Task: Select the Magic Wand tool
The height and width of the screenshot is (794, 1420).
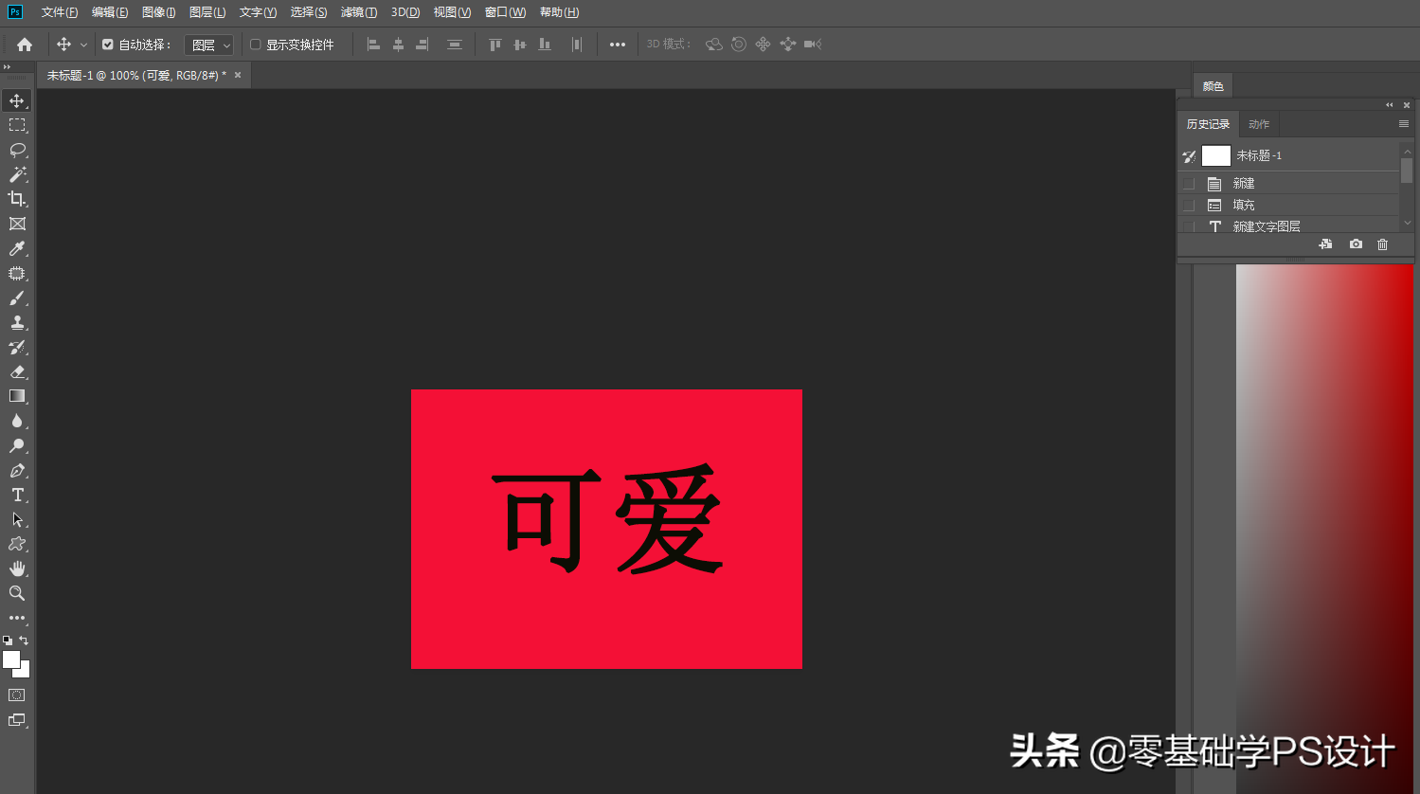Action: pyautogui.click(x=17, y=174)
